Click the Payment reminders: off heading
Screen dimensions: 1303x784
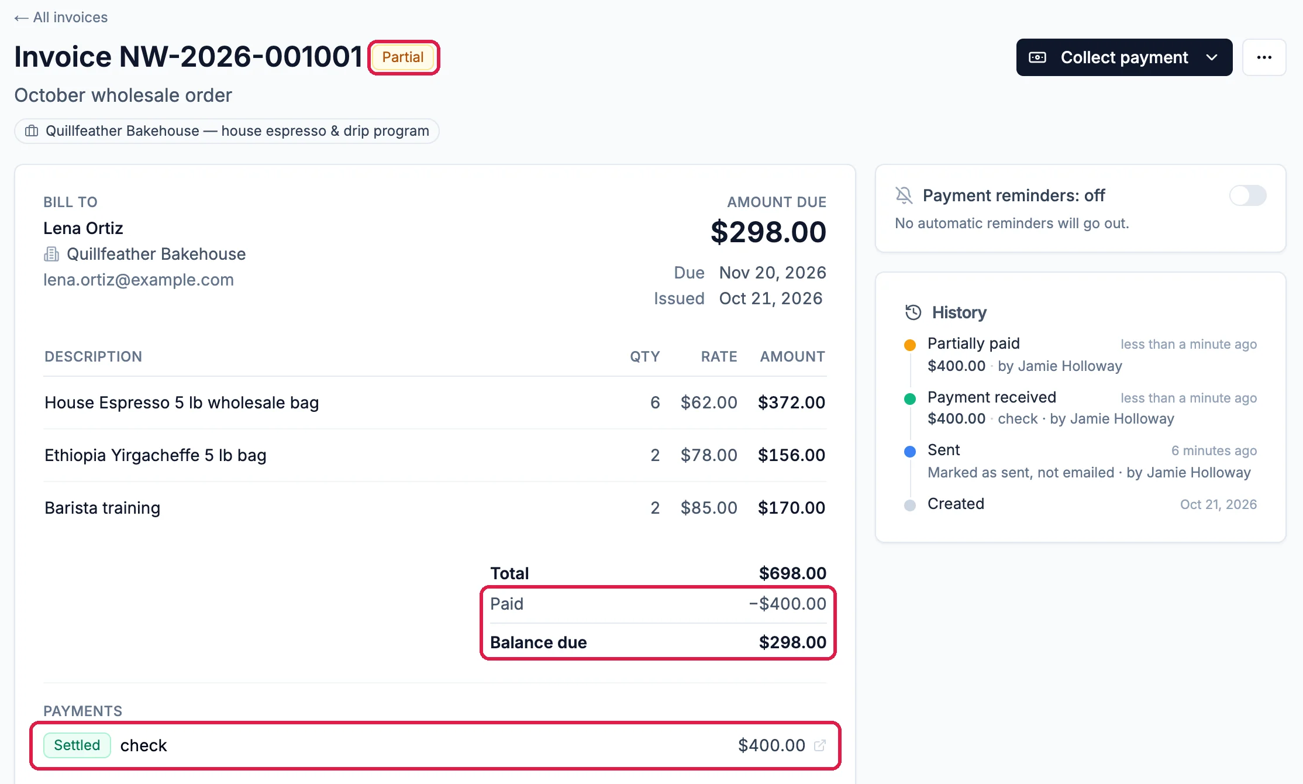1014,195
